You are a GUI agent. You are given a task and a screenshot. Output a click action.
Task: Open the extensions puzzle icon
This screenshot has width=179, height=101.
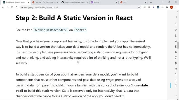click(x=167, y=7)
